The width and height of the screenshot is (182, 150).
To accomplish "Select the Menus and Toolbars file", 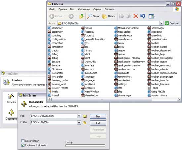I will coord(127,28).
